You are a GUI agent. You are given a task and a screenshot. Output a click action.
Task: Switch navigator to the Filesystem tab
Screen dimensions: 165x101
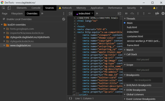pyautogui.click(x=17, y=14)
